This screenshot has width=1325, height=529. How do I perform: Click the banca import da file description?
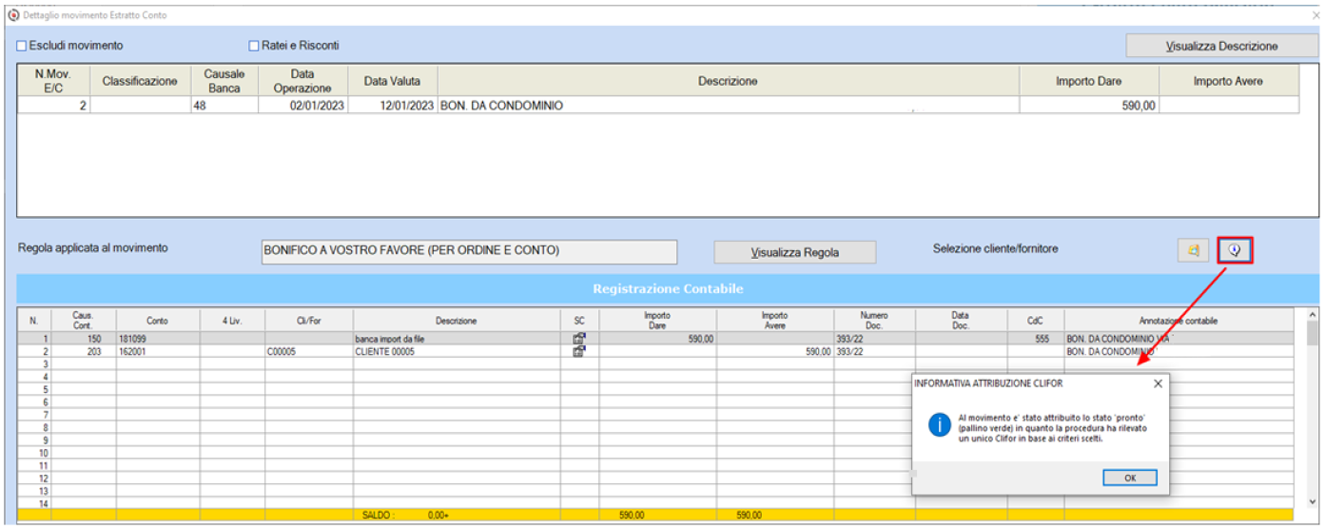(457, 338)
